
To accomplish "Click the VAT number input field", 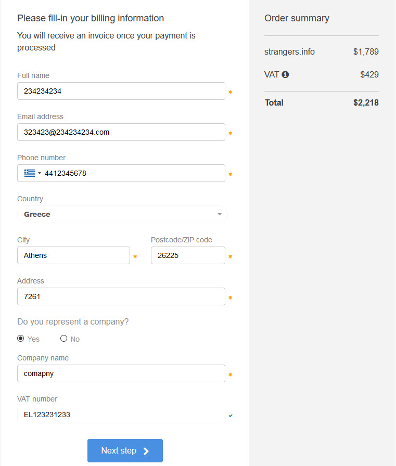I will coord(121,415).
